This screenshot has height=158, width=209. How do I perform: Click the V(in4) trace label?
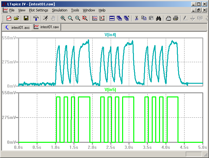[x=110, y=35]
